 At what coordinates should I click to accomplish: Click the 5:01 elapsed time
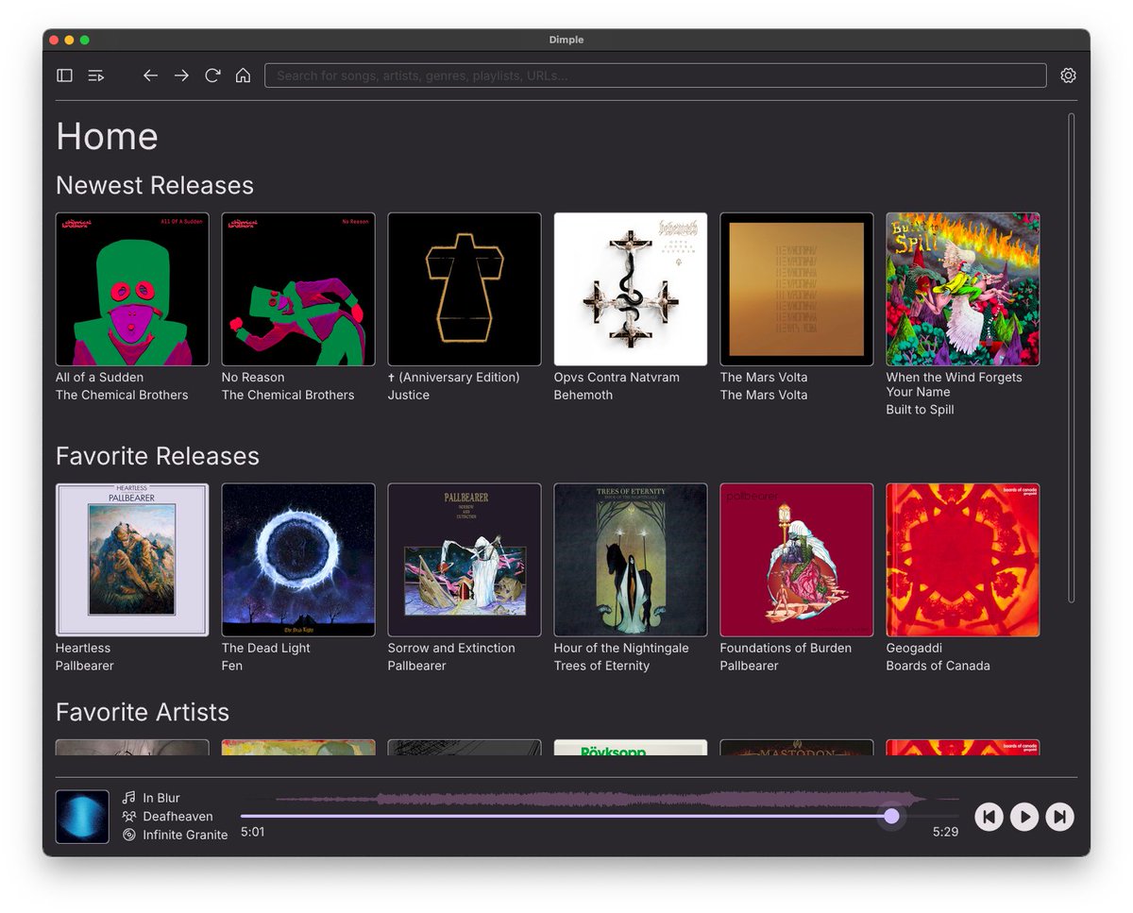253,832
